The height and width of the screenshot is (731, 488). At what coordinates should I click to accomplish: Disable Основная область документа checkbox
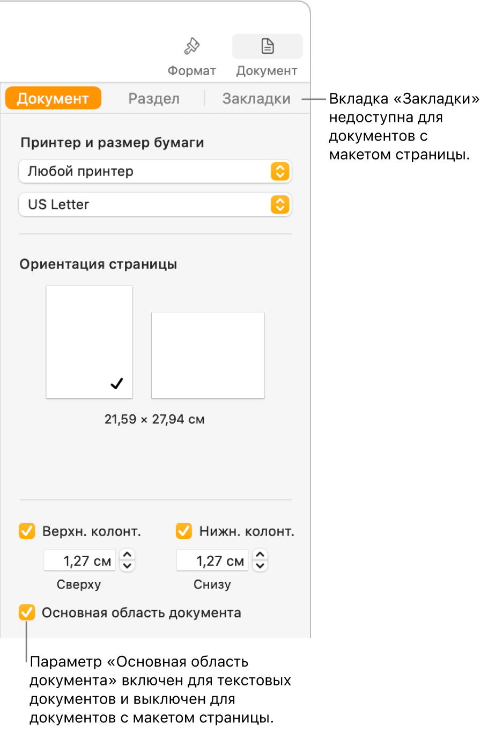click(x=27, y=612)
